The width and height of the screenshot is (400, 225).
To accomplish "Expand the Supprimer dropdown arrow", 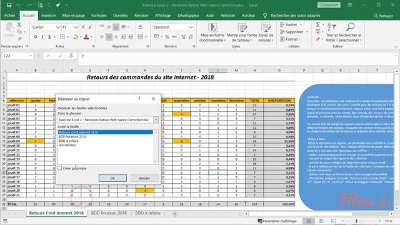I will click(x=307, y=32).
